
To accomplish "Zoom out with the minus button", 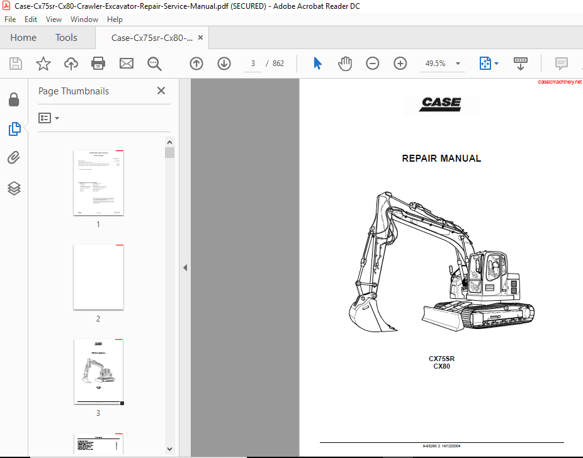I will click(372, 64).
